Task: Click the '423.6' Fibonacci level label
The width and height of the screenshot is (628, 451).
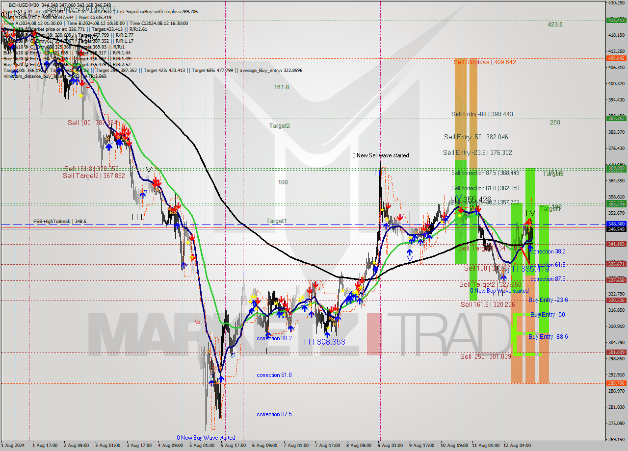Action: pyautogui.click(x=555, y=25)
